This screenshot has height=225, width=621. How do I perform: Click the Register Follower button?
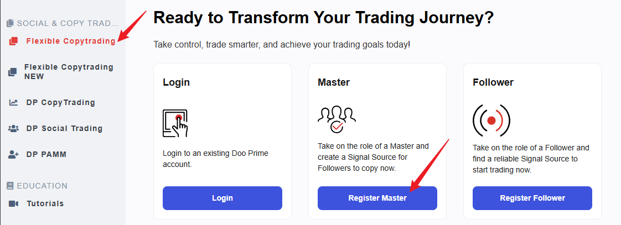(532, 198)
